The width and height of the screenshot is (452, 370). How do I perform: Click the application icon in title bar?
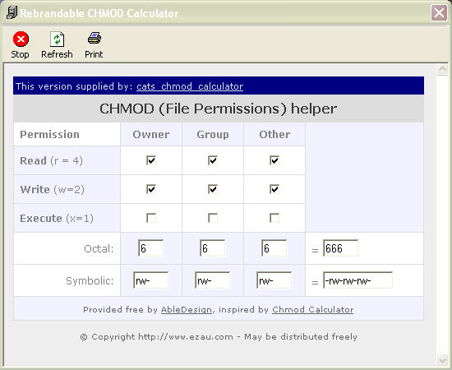point(12,13)
